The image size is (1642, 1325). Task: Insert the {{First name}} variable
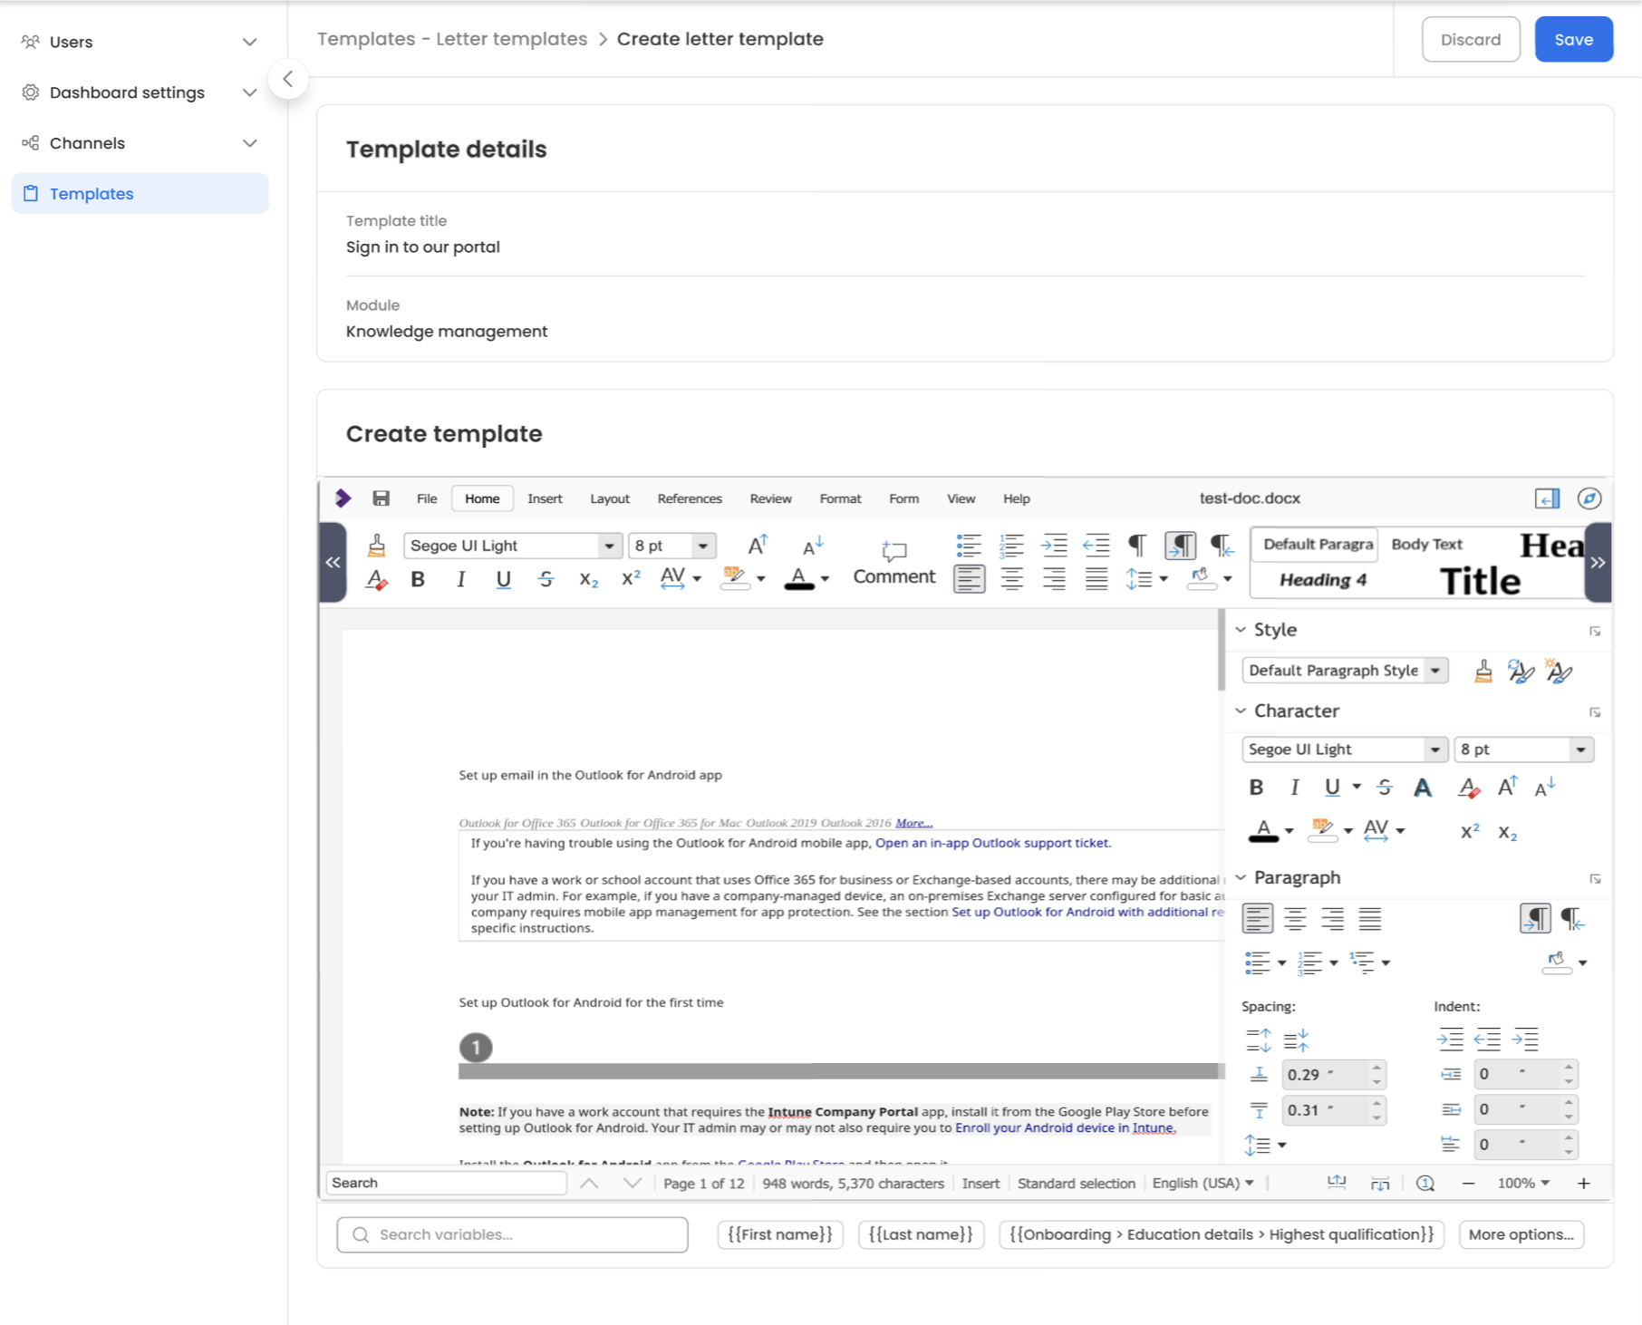[x=780, y=1234]
